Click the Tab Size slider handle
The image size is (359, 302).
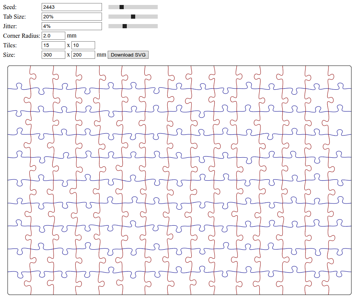tap(133, 16)
